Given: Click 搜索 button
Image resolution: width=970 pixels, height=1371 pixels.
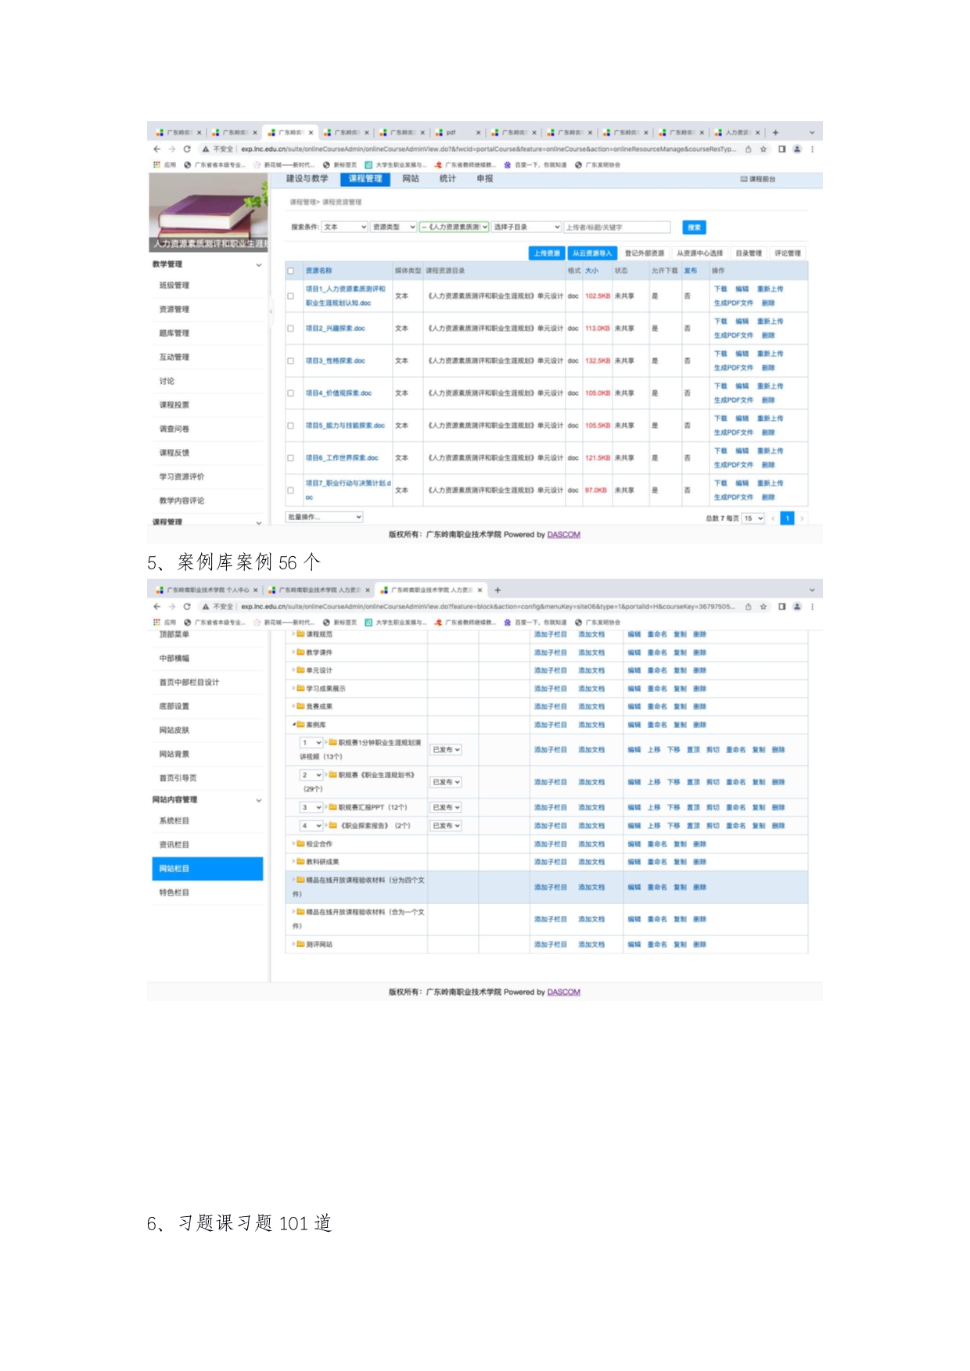Looking at the screenshot, I should pyautogui.click(x=694, y=228).
